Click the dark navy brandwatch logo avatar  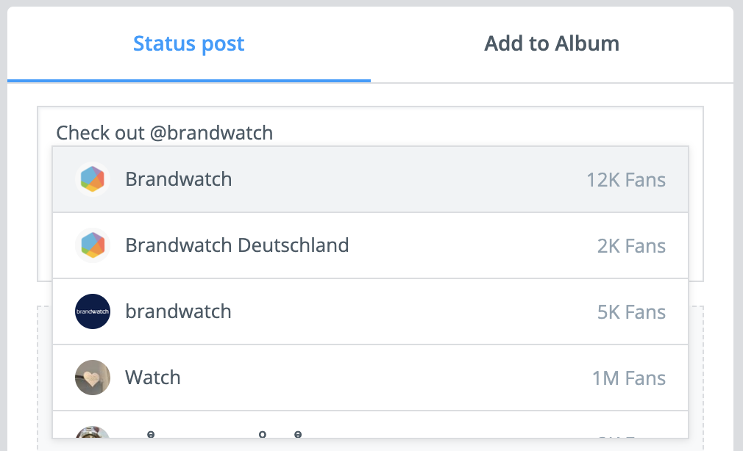point(93,311)
